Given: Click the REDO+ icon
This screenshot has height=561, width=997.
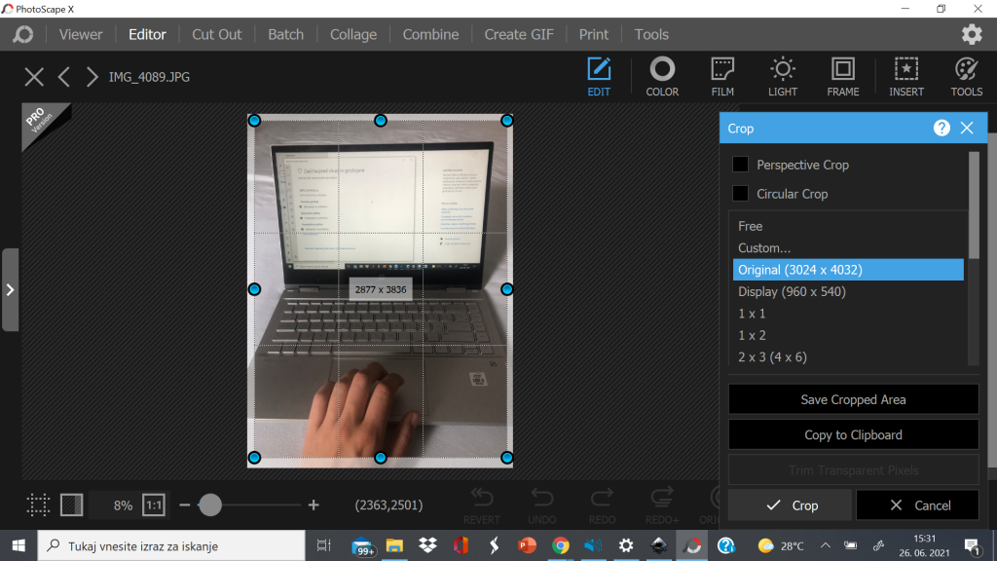Looking at the screenshot, I should pos(662,506).
